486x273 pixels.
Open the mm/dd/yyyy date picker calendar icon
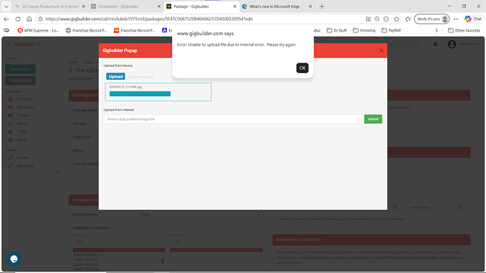460,208
